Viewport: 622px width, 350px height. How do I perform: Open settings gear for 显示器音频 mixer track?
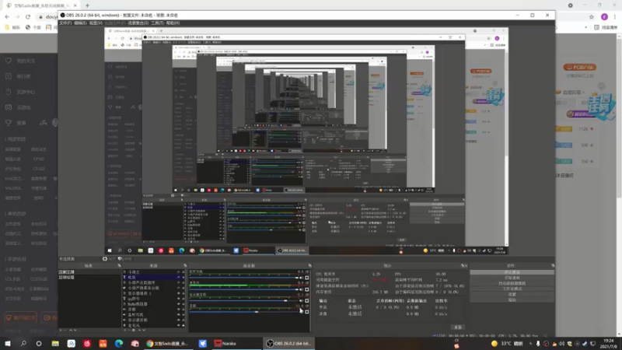306,301
